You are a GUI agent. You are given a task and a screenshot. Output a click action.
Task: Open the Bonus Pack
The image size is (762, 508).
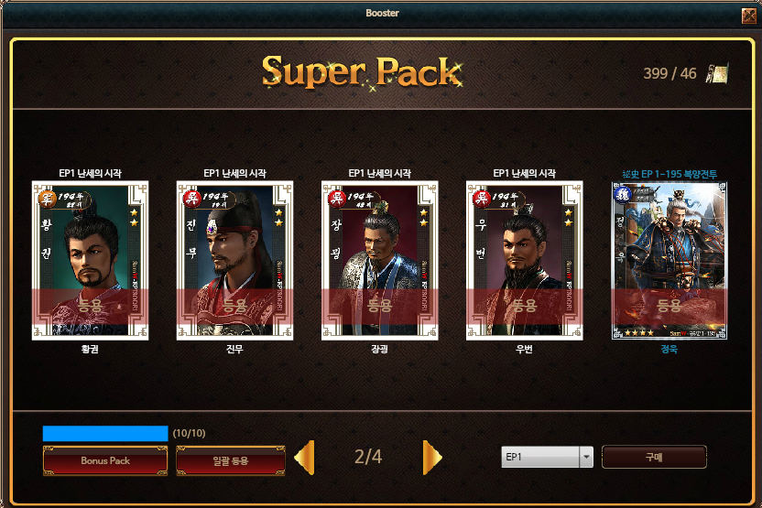click(x=105, y=460)
